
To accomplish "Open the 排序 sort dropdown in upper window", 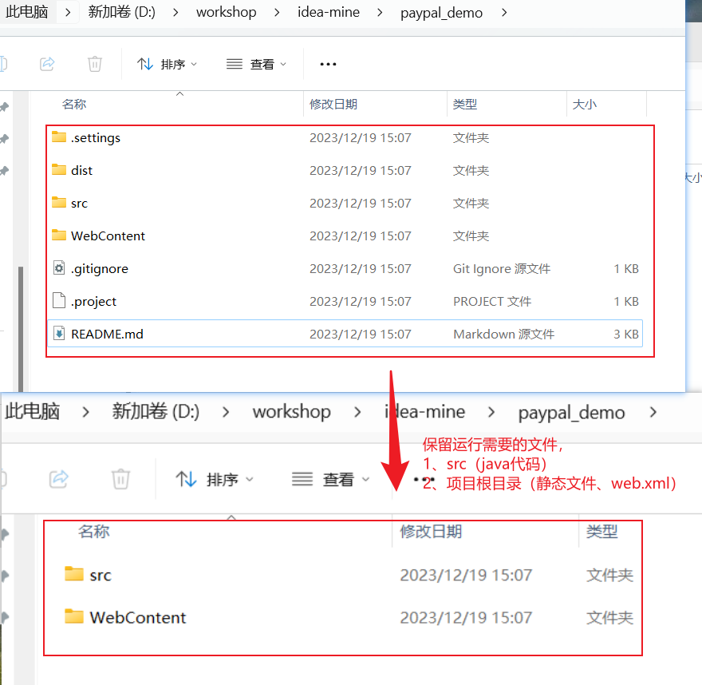I will [x=168, y=64].
